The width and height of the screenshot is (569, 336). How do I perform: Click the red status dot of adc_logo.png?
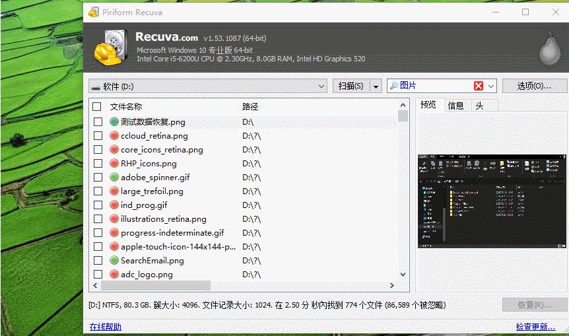[x=114, y=274]
